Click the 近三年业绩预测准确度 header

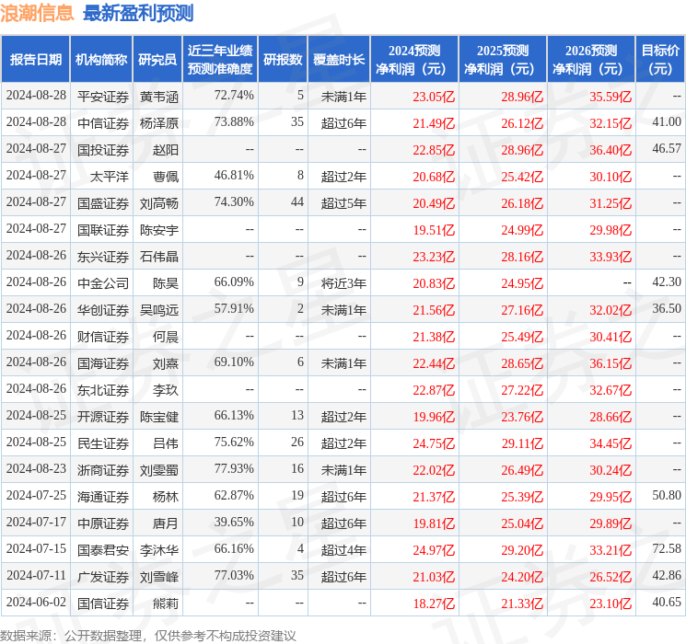[x=220, y=60]
